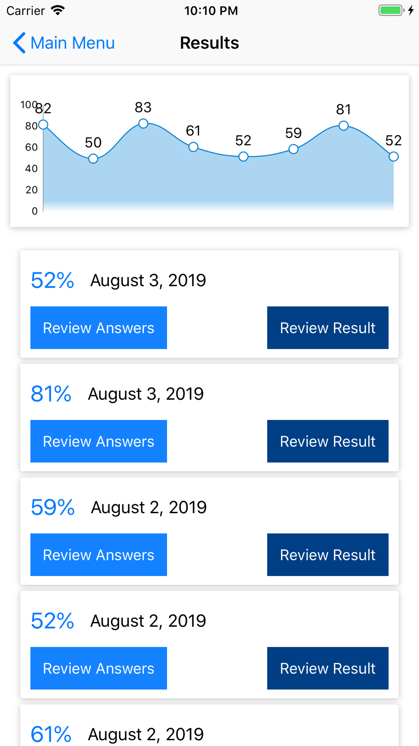This screenshot has height=746, width=419.
Task: Open Review Result for the 81% result
Action: (x=328, y=441)
